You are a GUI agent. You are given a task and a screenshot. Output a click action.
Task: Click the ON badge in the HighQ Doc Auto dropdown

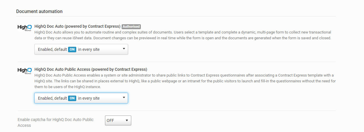(72, 49)
